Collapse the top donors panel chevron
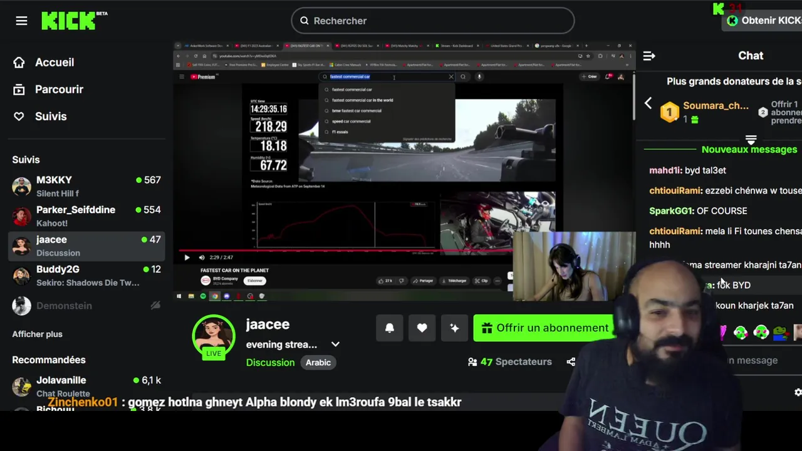The width and height of the screenshot is (802, 451). pyautogui.click(x=751, y=139)
